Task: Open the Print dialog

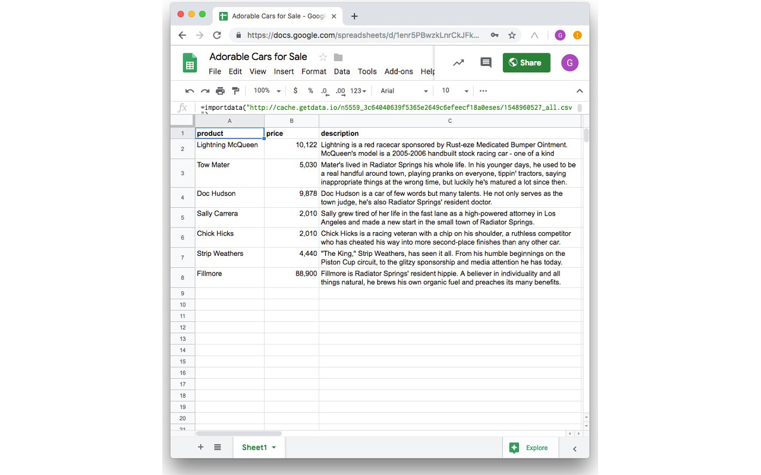Action: 220,90
